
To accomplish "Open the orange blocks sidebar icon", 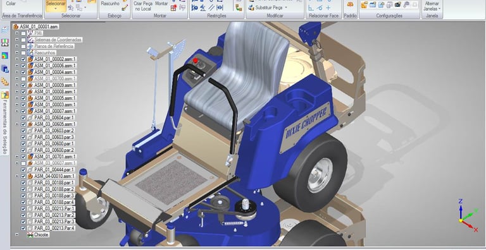I will (5, 81).
